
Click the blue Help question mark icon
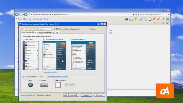(x=167, y=23)
